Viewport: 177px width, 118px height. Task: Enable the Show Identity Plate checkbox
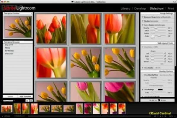point(143,75)
